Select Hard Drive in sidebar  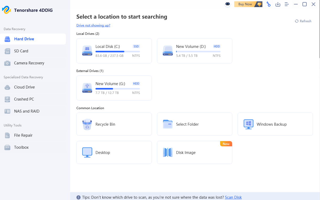click(33, 39)
